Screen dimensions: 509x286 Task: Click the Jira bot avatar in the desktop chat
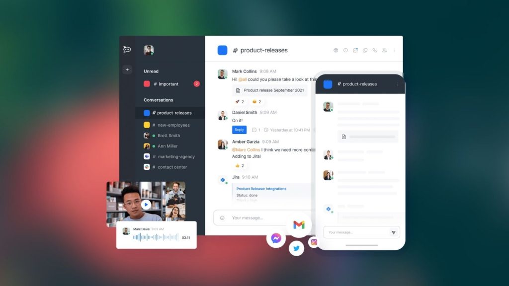pos(223,180)
